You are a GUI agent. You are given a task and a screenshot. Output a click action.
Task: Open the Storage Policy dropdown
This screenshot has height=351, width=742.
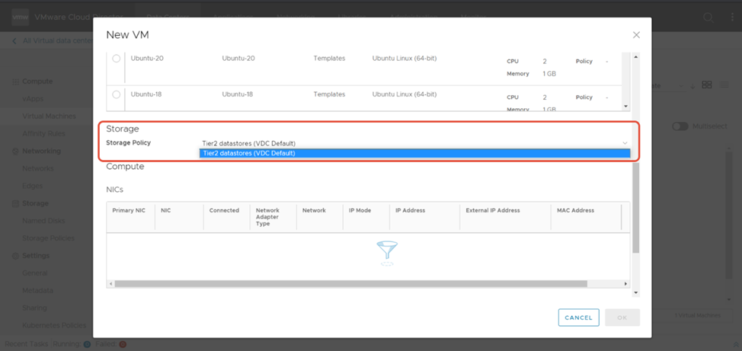coord(414,143)
